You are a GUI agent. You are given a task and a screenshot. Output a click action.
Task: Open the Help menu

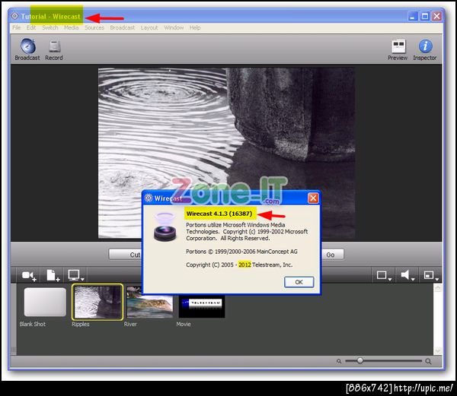tap(195, 27)
